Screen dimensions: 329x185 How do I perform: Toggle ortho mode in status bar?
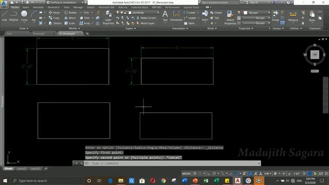209,174
